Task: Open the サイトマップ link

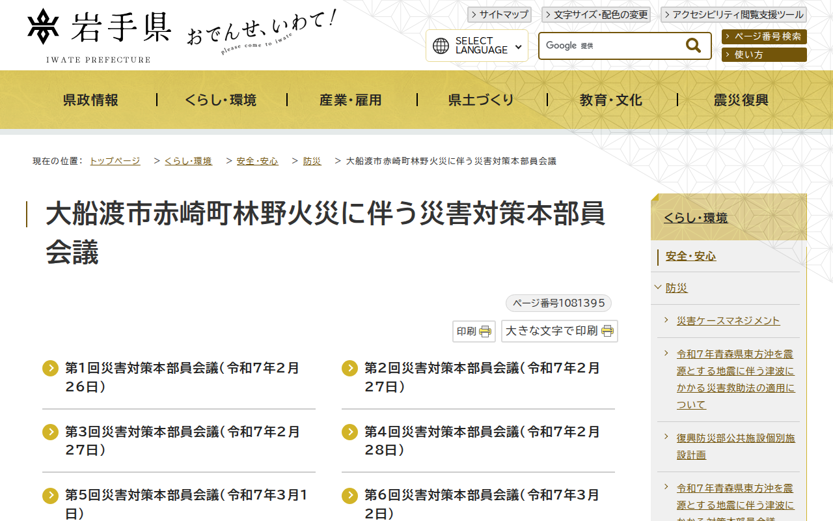Action: (x=499, y=15)
